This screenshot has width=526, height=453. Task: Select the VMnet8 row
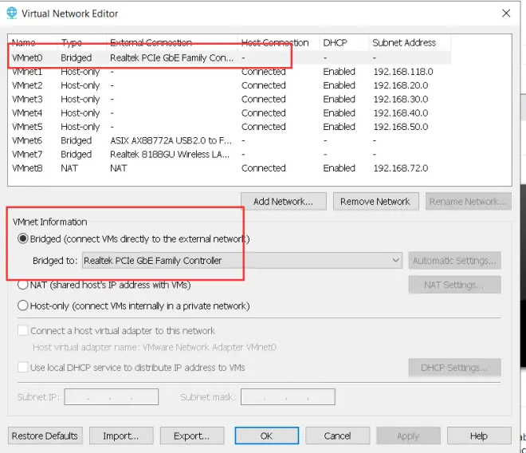point(229,168)
